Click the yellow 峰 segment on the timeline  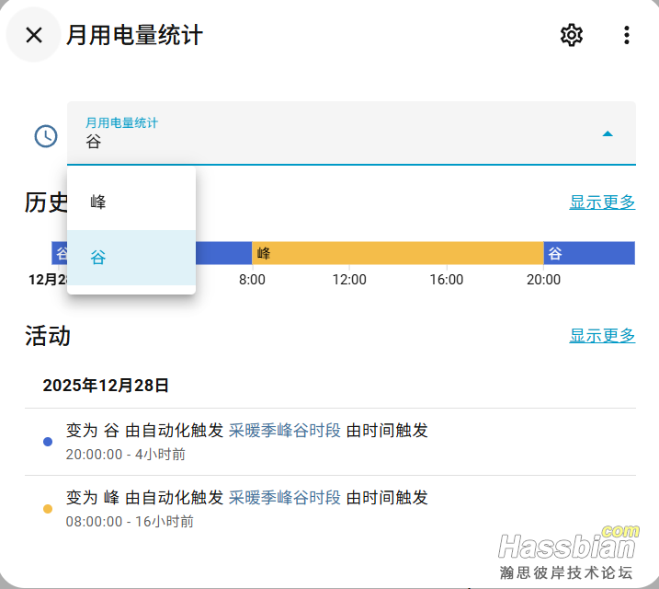(x=397, y=253)
